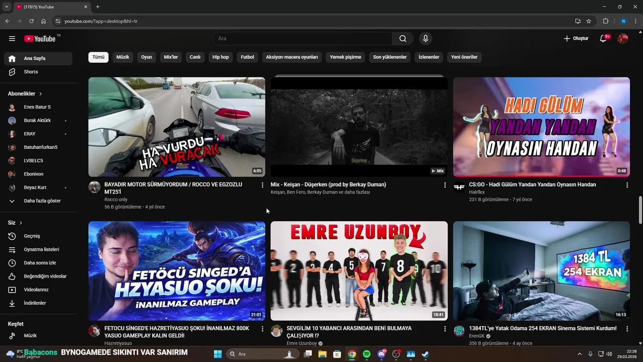Open options for BAYADIR MOTOR video
The width and height of the screenshot is (643, 362).
(262, 185)
